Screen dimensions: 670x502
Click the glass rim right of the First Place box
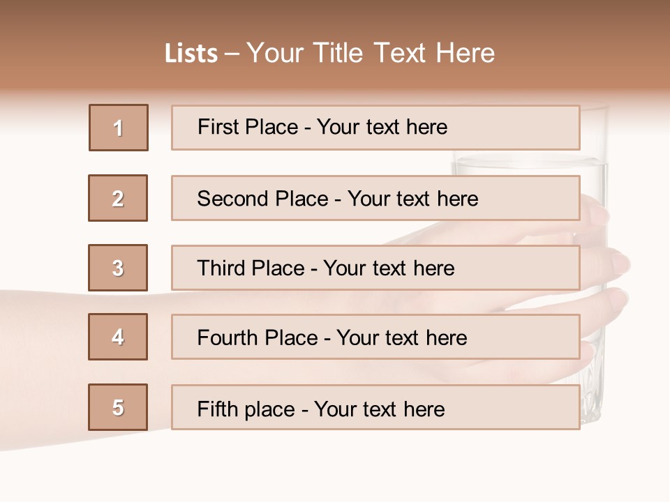click(595, 112)
